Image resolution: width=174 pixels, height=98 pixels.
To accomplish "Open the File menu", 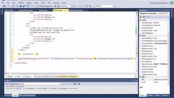I will (3, 3).
